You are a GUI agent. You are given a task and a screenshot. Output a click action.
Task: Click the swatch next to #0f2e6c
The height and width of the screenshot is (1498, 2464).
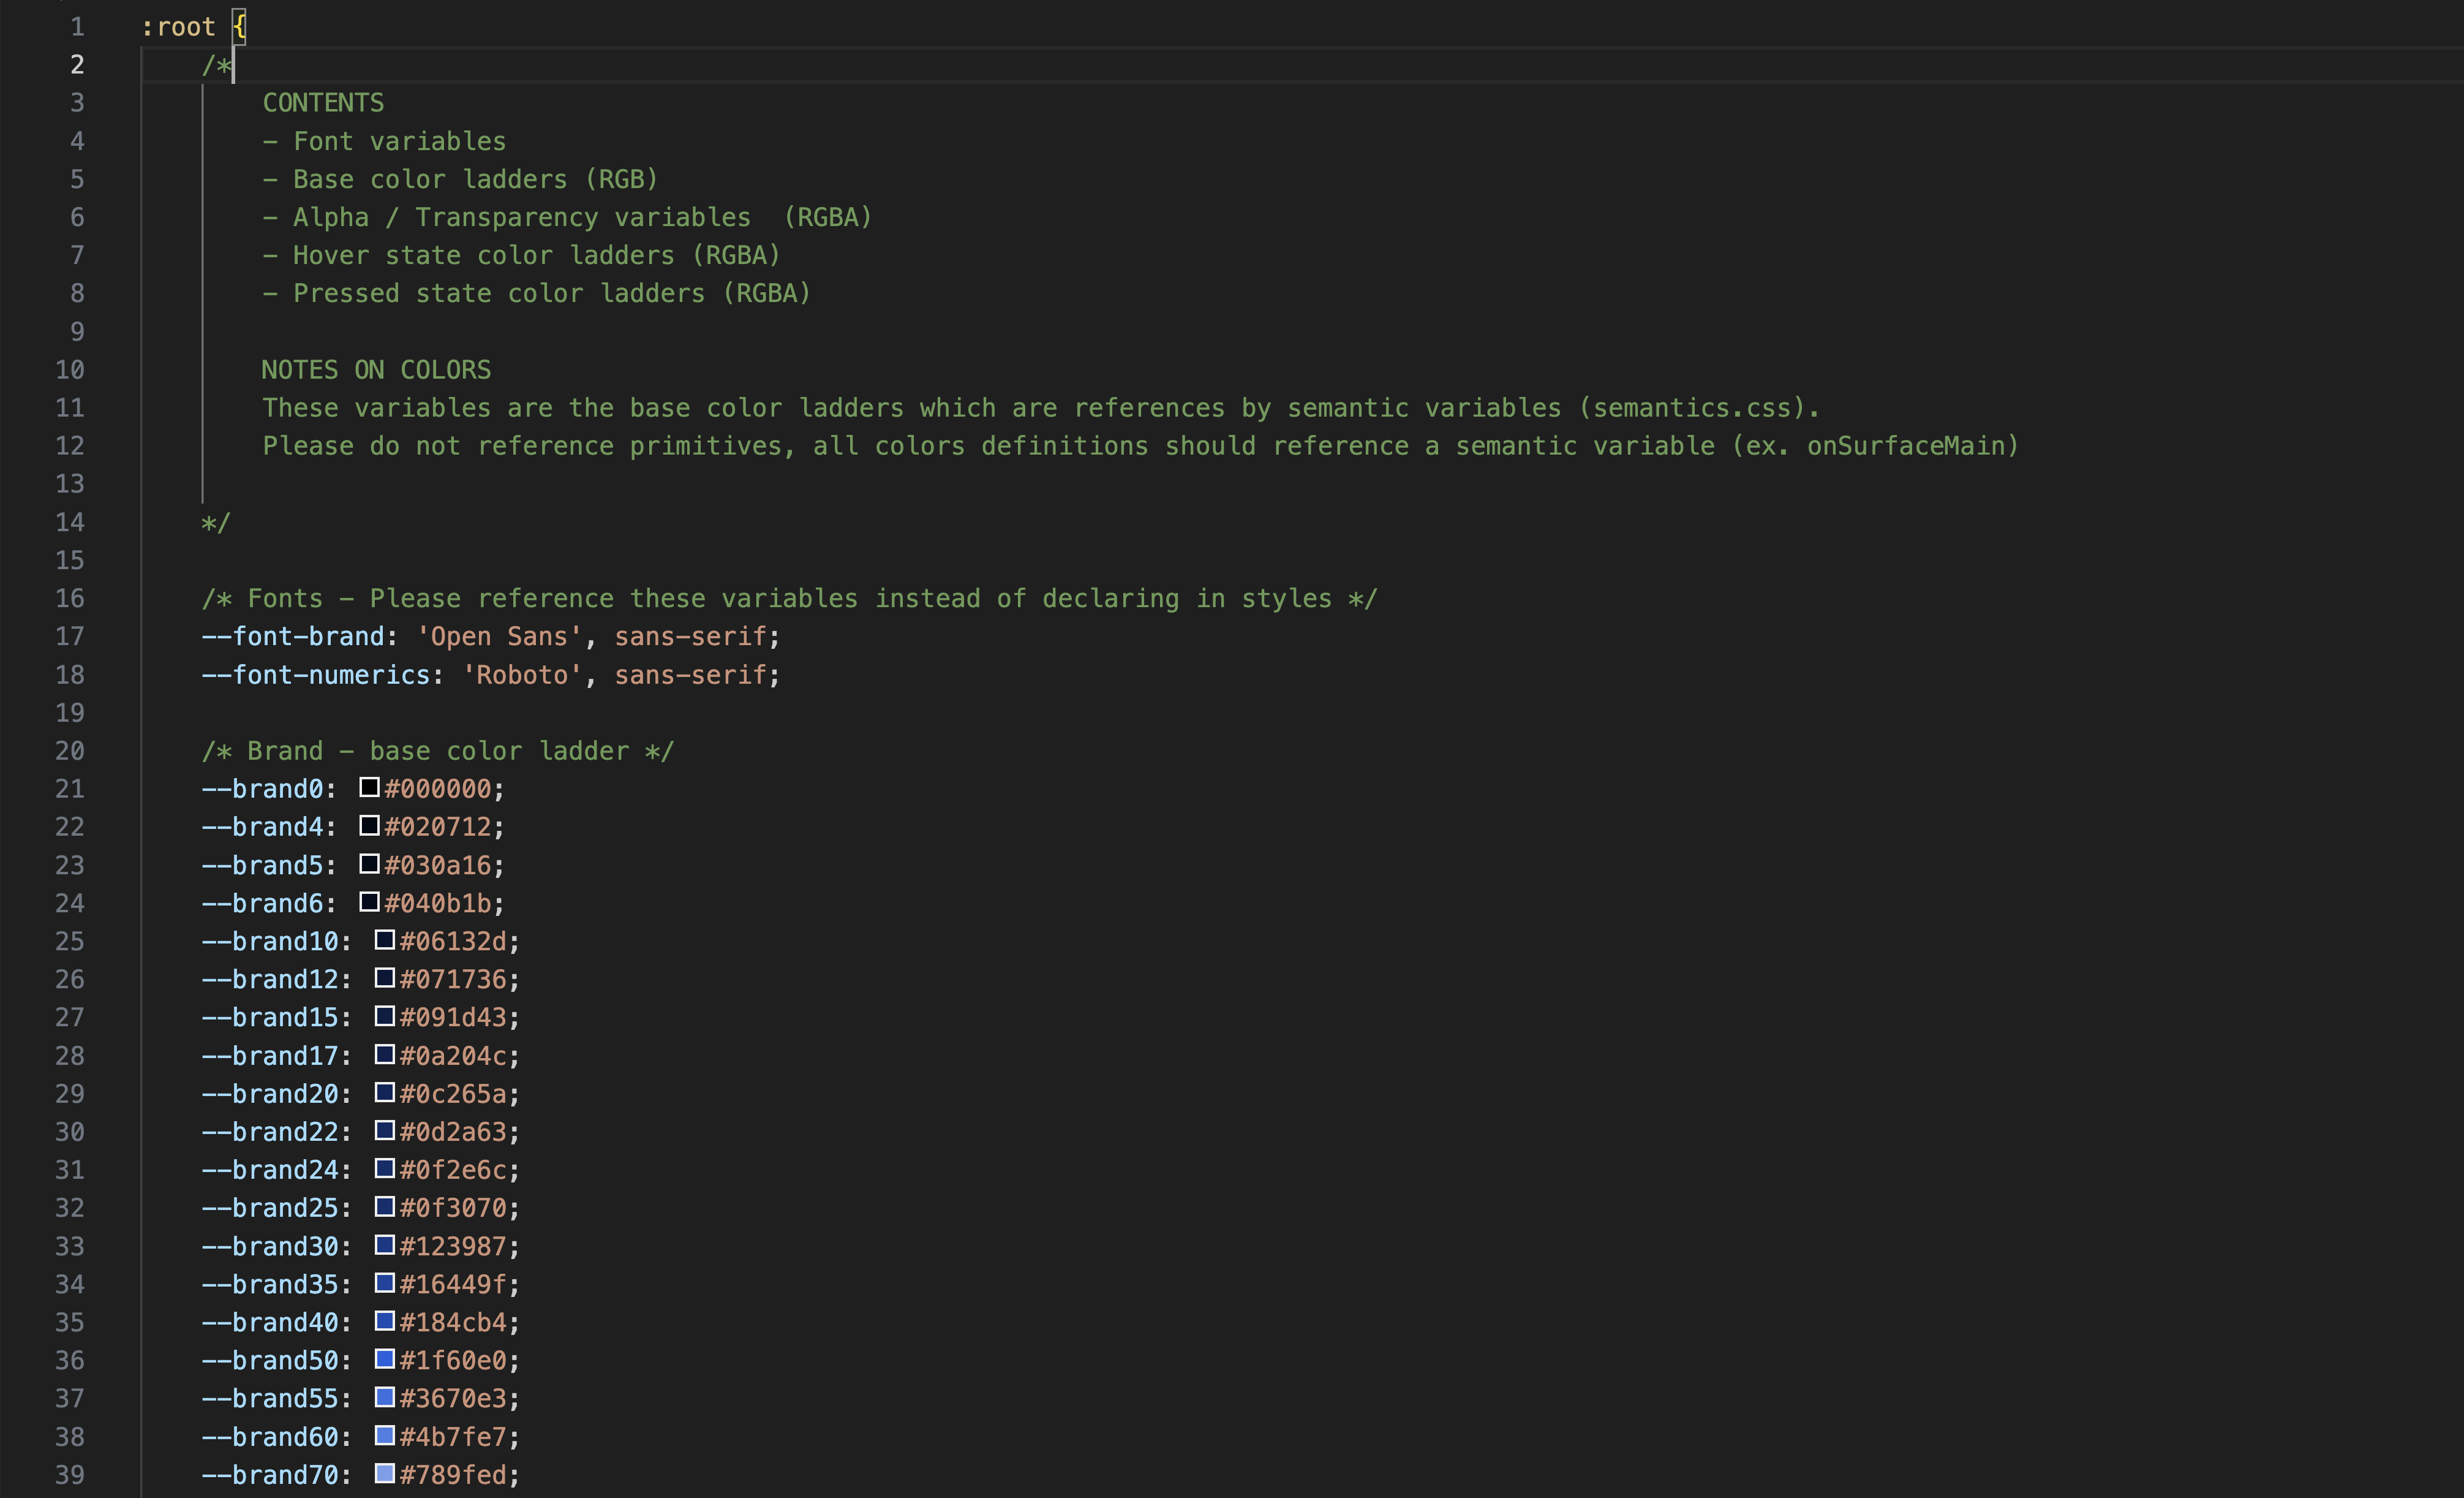384,1168
